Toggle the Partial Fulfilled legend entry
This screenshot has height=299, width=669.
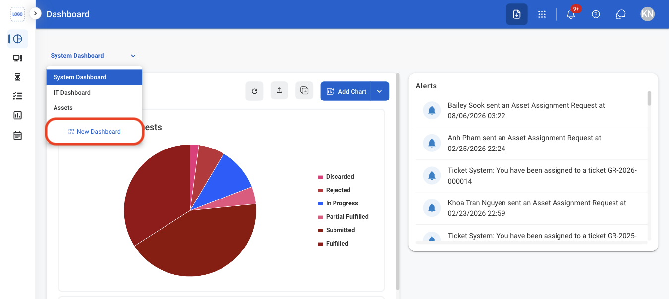(x=343, y=217)
